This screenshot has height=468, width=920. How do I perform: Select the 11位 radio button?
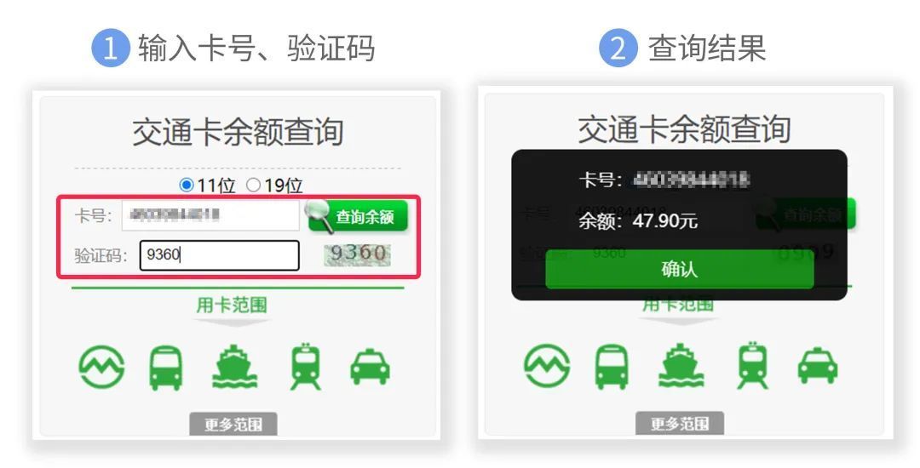[x=187, y=185]
